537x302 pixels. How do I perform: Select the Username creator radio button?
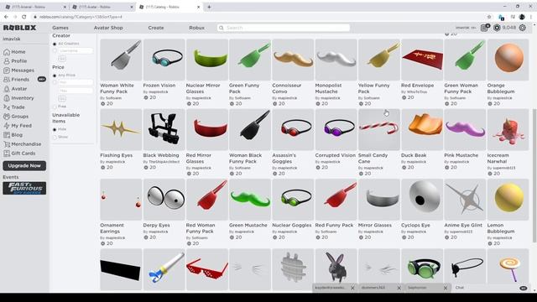(x=55, y=50)
